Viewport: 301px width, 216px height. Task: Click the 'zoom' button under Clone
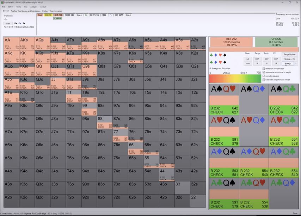point(248,63)
